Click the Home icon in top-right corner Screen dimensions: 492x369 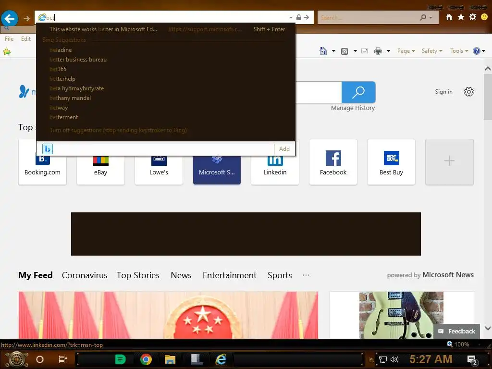(449, 17)
